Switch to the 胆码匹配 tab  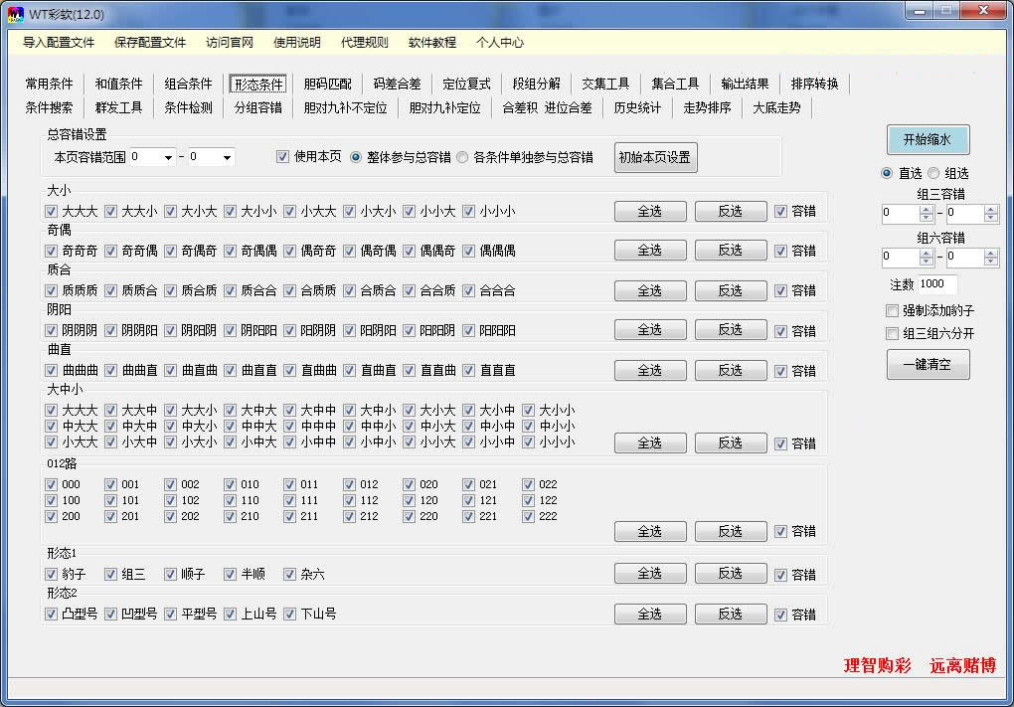coord(327,84)
